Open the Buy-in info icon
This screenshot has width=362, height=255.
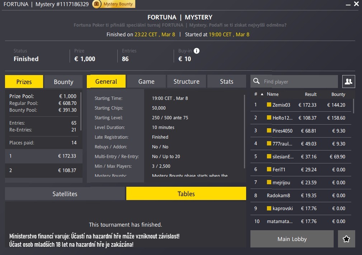coord(197,51)
